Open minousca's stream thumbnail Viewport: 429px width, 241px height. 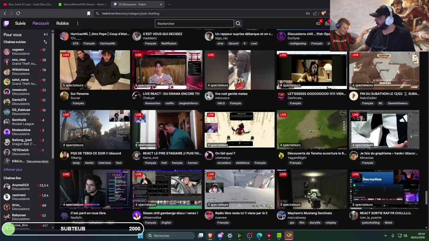pyautogui.click(x=240, y=70)
